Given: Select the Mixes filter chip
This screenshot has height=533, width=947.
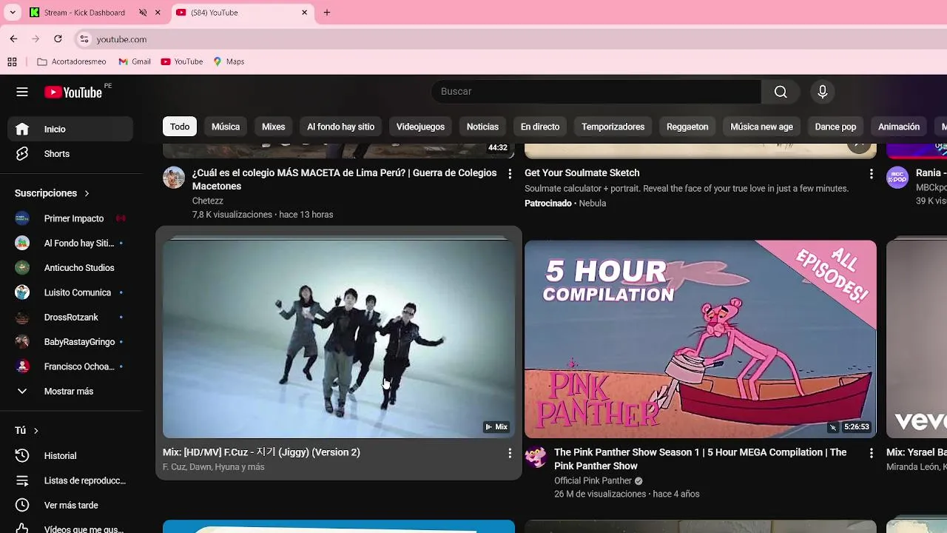Looking at the screenshot, I should (273, 127).
